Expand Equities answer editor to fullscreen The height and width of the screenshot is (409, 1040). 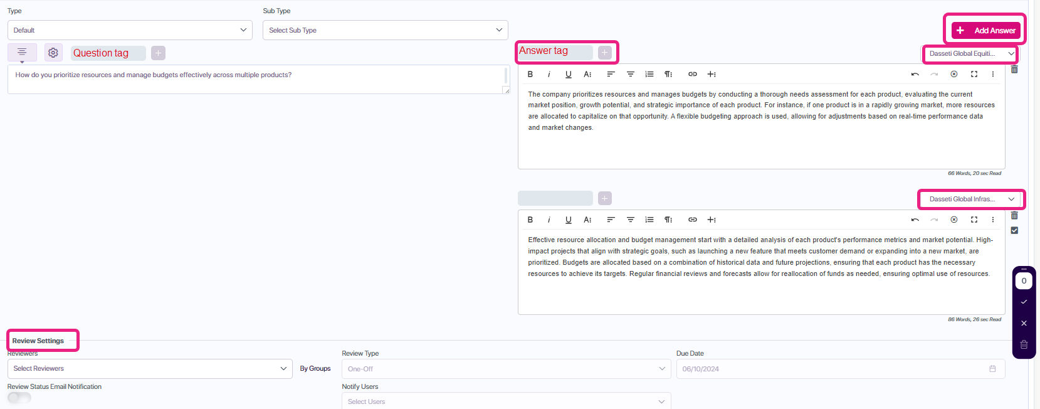pos(974,74)
